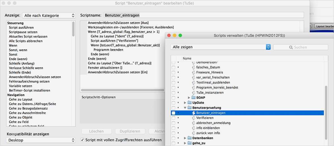Click the Datenbanken folder icon
Viewport: 334px width, 146px height.
tap(189, 138)
